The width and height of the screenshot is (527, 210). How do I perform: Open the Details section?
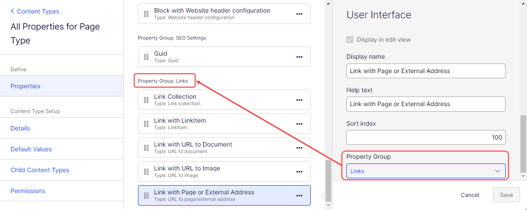click(62, 128)
